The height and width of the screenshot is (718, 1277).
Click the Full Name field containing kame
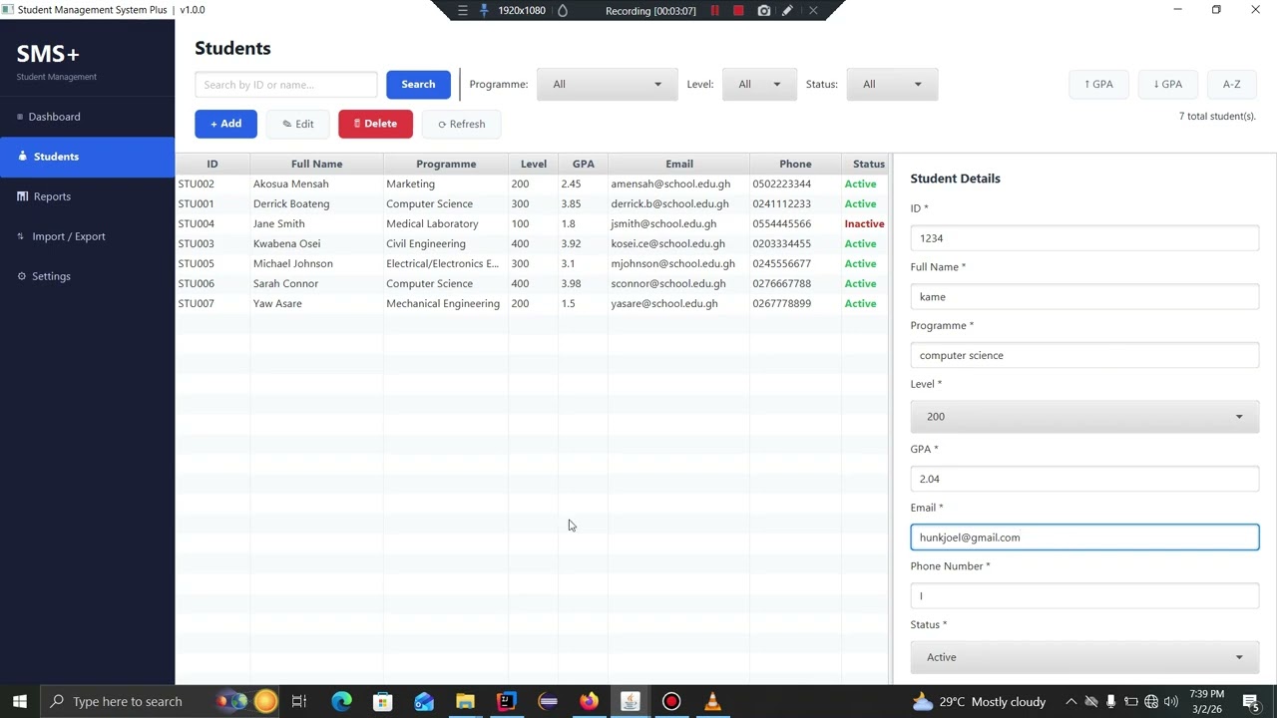[1084, 297]
